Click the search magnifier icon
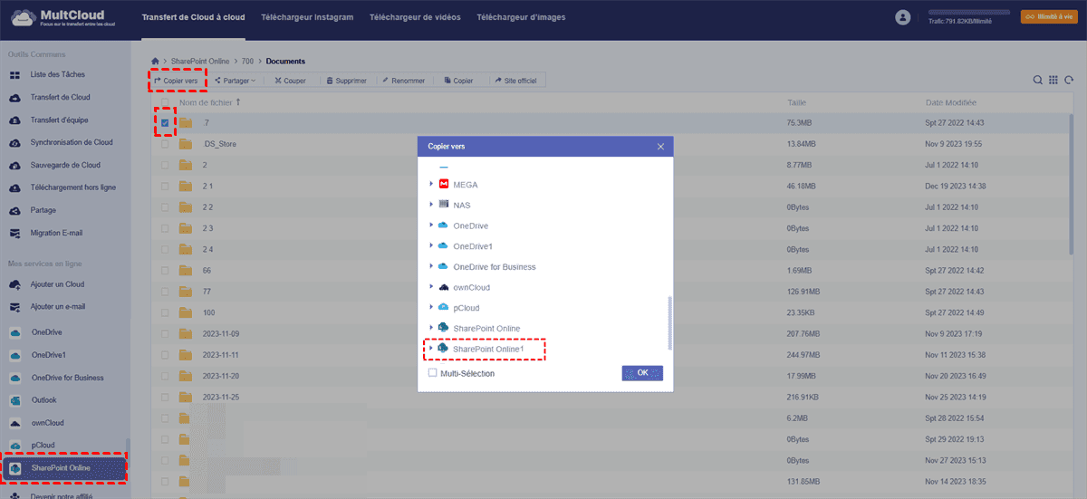 pos(1038,80)
